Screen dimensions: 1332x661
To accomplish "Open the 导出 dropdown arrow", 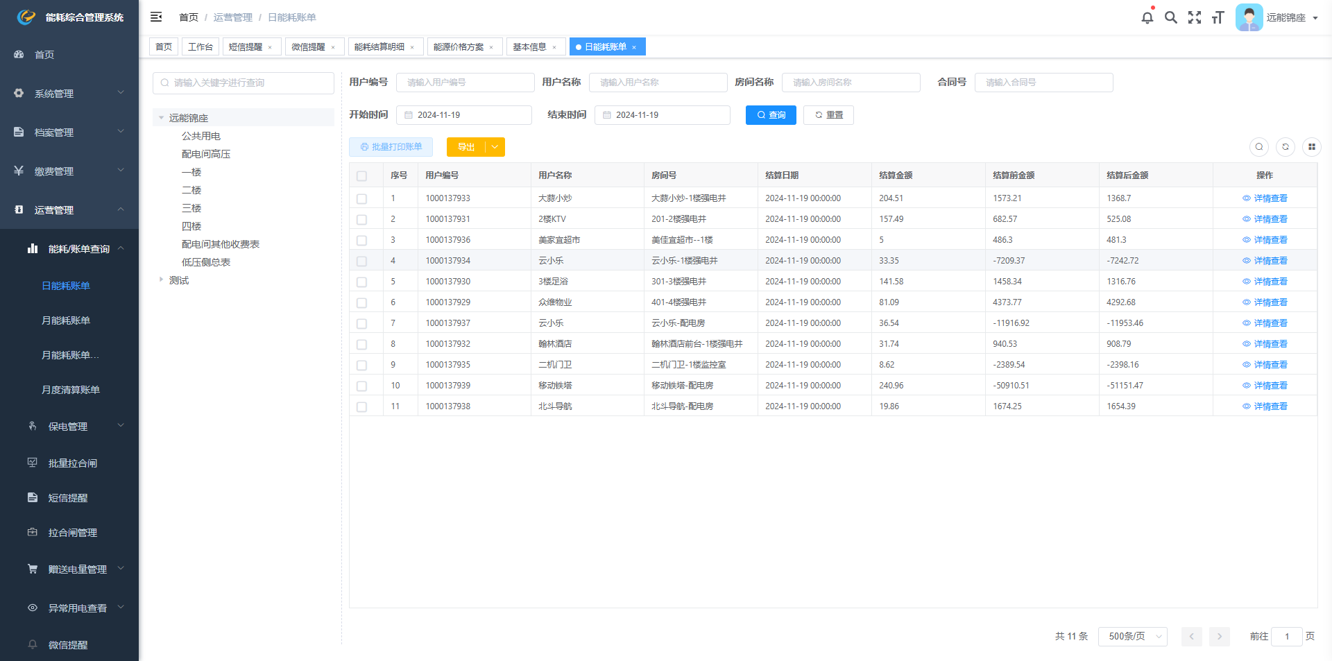I will [x=495, y=147].
